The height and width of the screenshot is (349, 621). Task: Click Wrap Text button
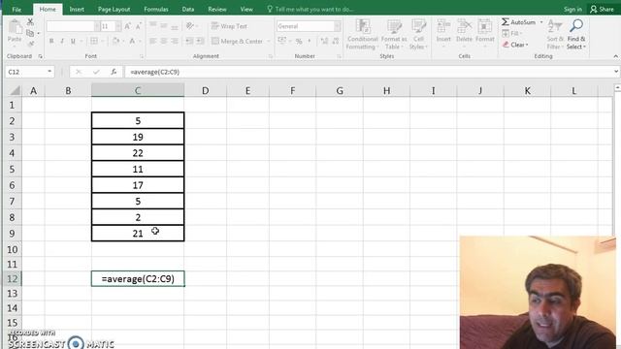[x=229, y=26]
